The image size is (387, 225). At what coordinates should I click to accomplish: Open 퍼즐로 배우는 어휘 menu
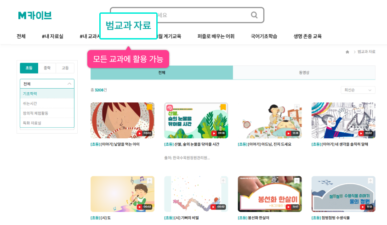216,36
